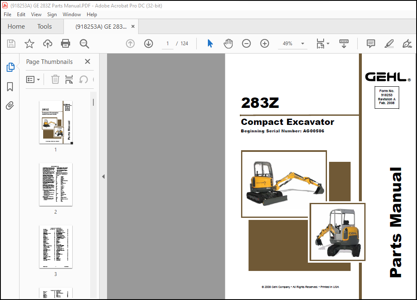The image size is (417, 300).
Task: Open the View menu
Action: [36, 15]
